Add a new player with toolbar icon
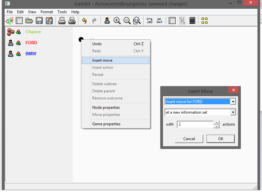Viewport: 262px width, 195px height. point(107,21)
